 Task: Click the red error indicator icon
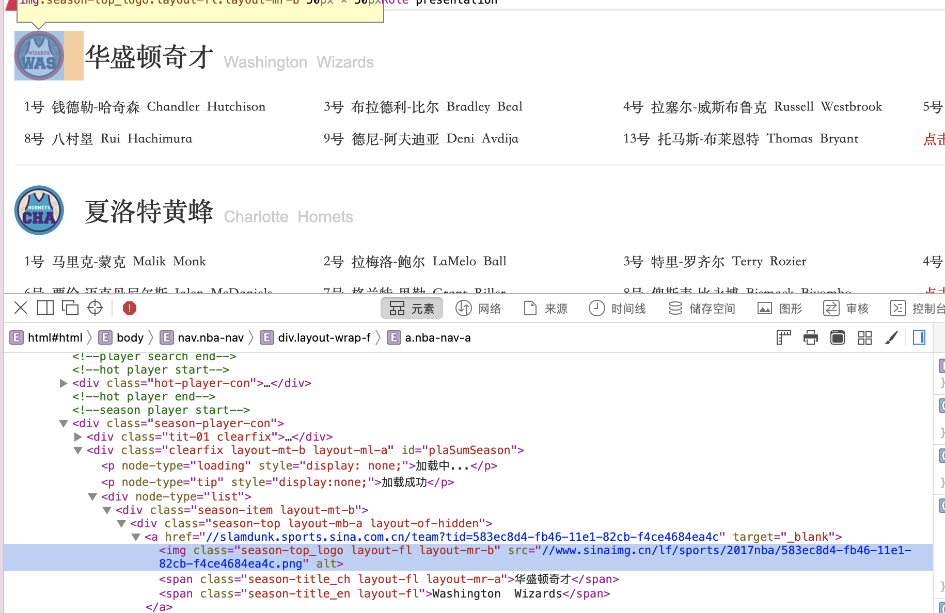(129, 308)
